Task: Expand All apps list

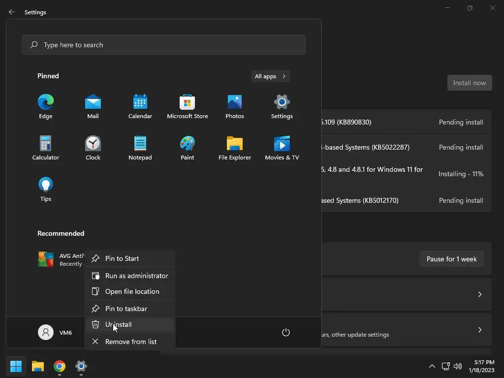Action: [x=270, y=76]
